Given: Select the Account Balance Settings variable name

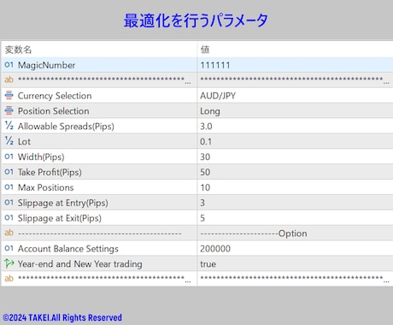Looking at the screenshot, I should click(68, 249).
